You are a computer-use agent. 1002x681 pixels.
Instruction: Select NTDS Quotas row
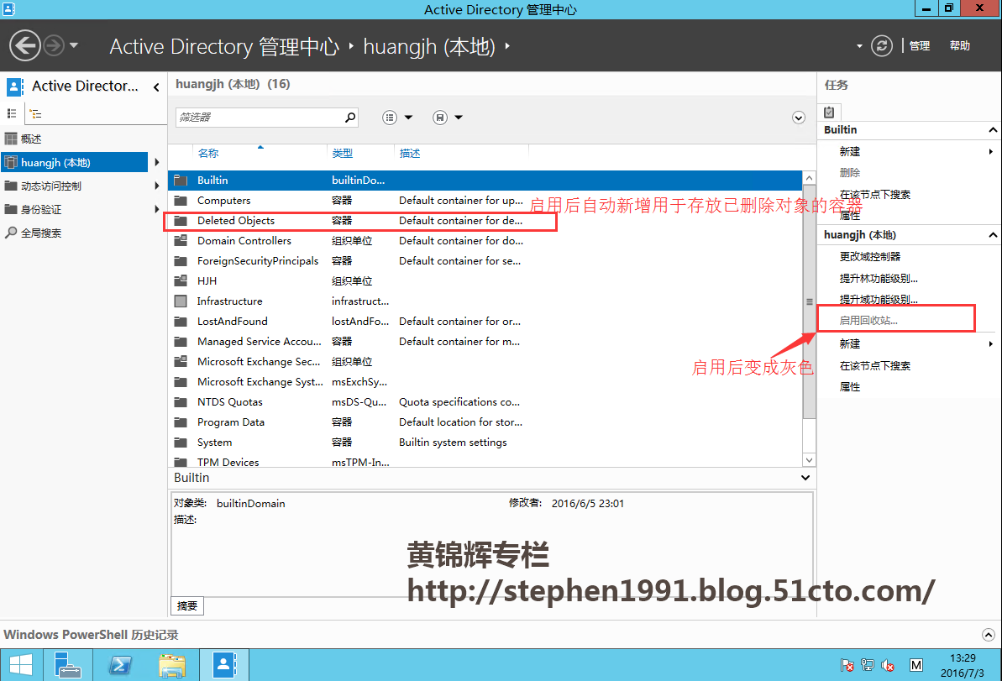pyautogui.click(x=485, y=402)
